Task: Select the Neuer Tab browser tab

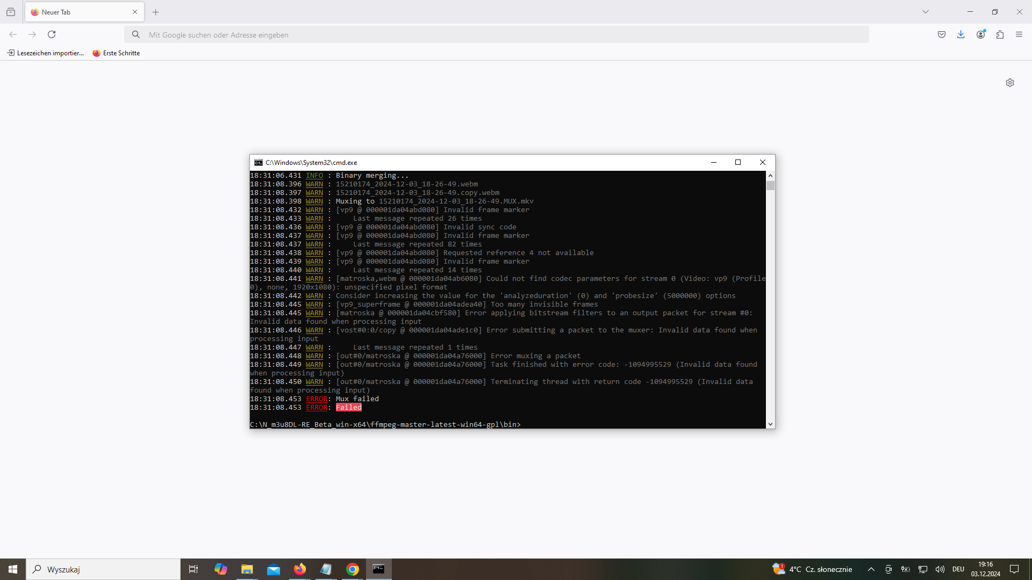Action: click(81, 12)
